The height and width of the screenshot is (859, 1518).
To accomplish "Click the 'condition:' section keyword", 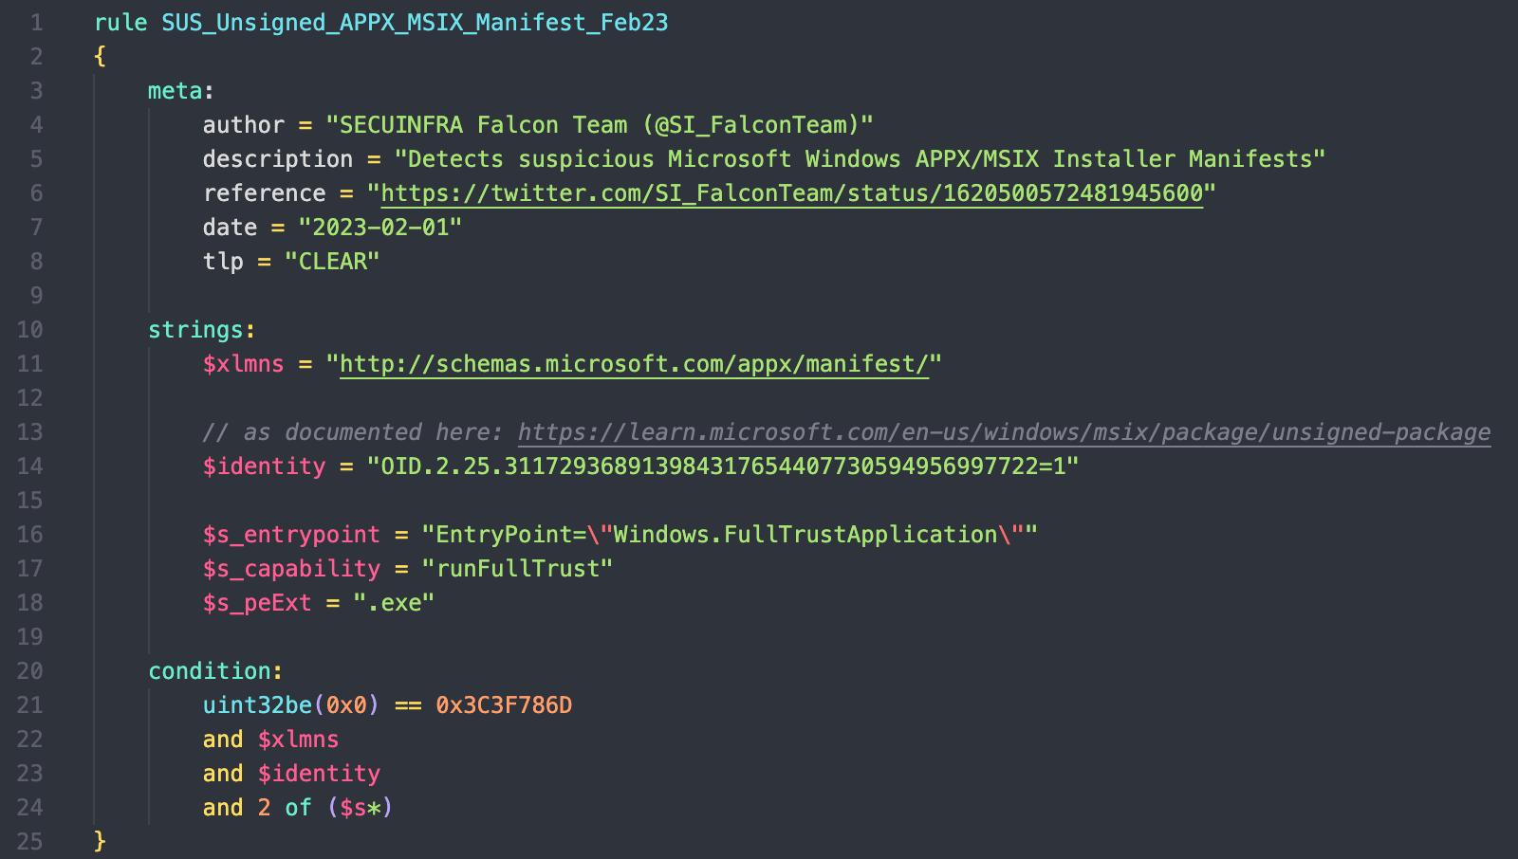I will [x=215, y=671].
